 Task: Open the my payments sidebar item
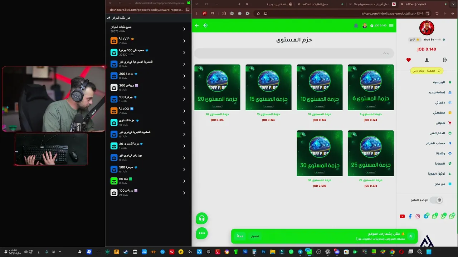pyautogui.click(x=443, y=102)
